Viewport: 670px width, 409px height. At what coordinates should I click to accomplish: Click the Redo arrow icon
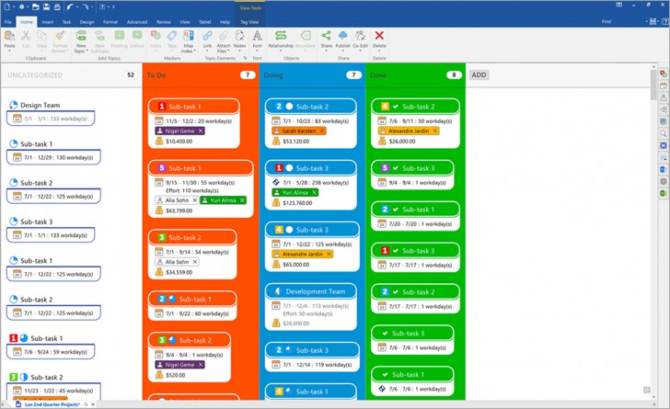coord(86,6)
